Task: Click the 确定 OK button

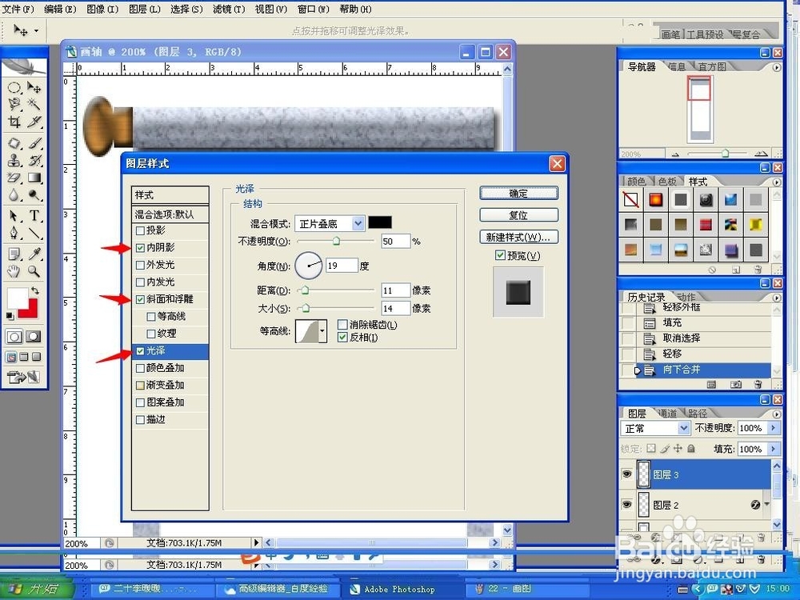Action: pyautogui.click(x=518, y=194)
